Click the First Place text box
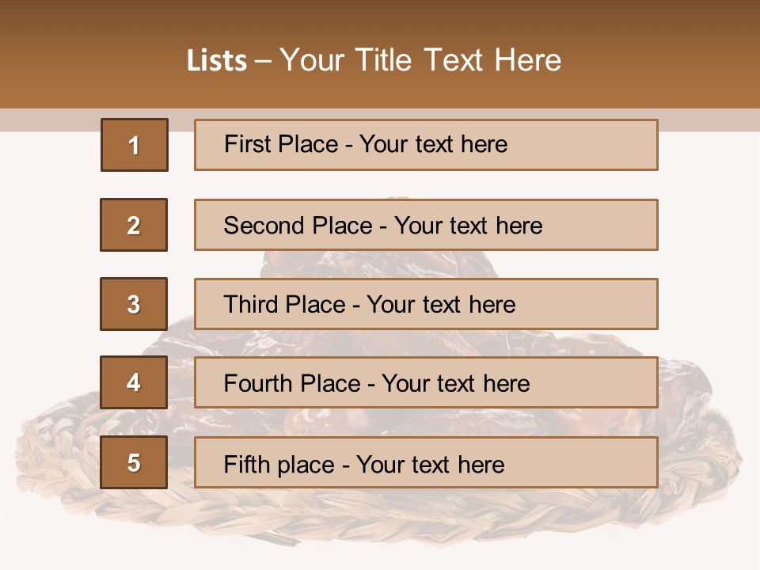The image size is (760, 570). 426,145
